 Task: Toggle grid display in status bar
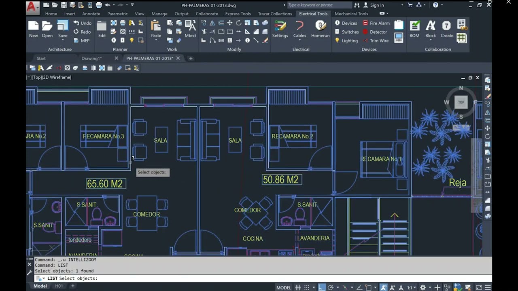pyautogui.click(x=298, y=287)
